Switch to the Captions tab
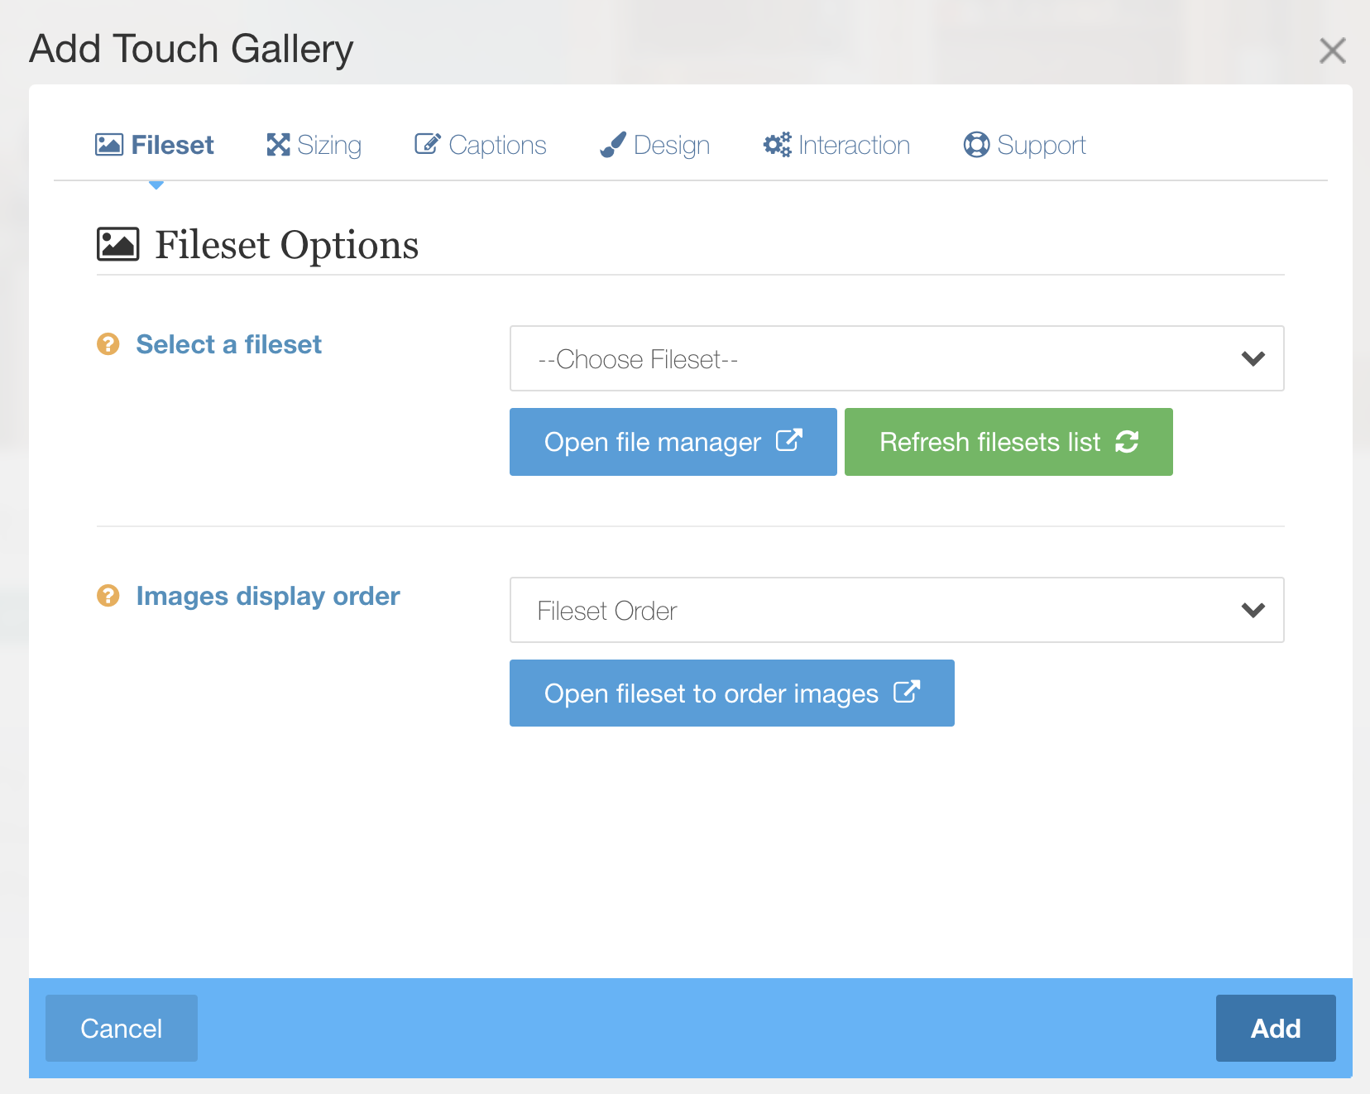This screenshot has width=1370, height=1094. (x=481, y=145)
